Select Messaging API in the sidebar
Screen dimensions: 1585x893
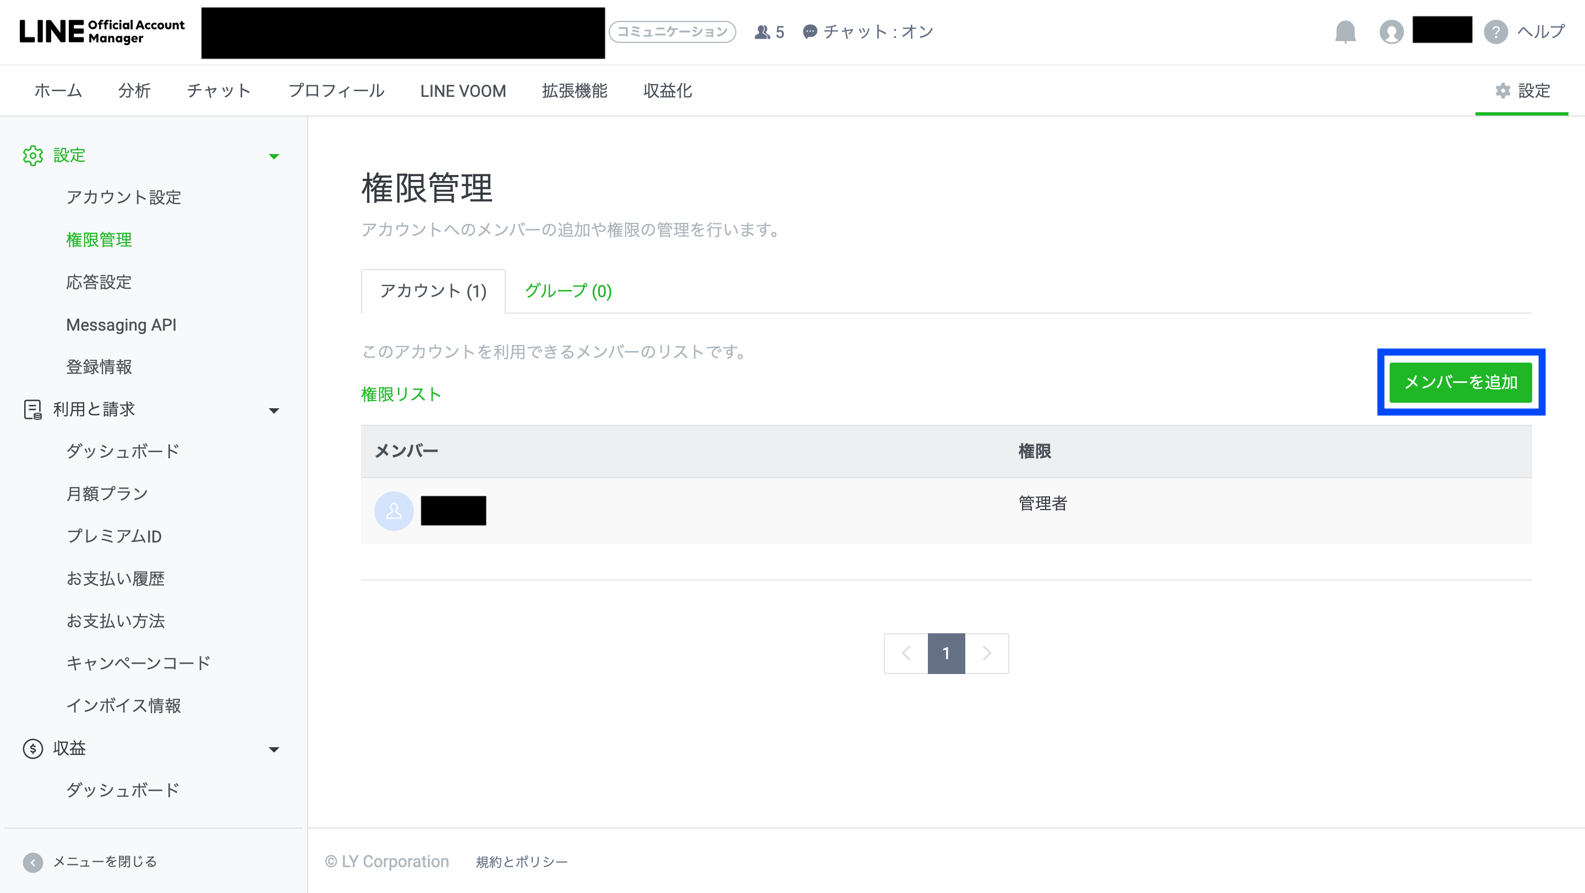point(121,325)
